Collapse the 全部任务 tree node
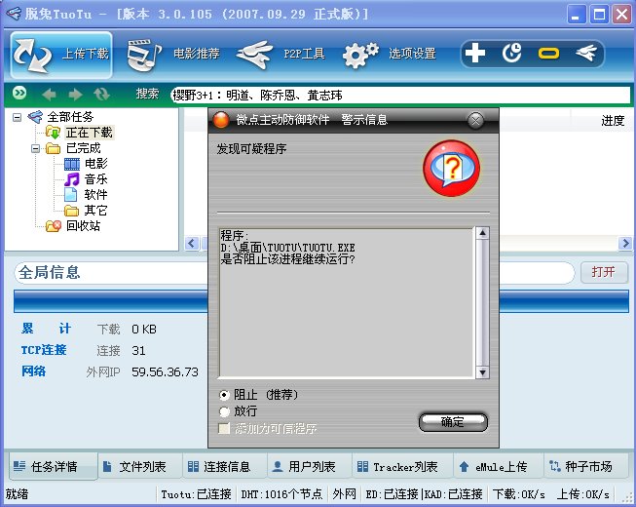Viewport: 636px width, 507px height. coord(17,118)
